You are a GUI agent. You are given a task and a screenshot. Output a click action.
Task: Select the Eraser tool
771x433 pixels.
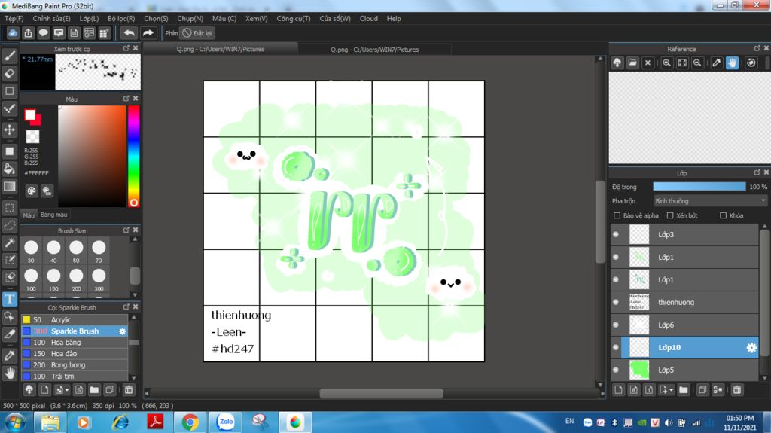[9, 73]
